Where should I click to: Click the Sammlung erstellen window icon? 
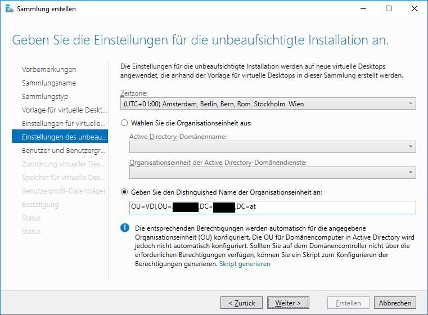coord(10,9)
